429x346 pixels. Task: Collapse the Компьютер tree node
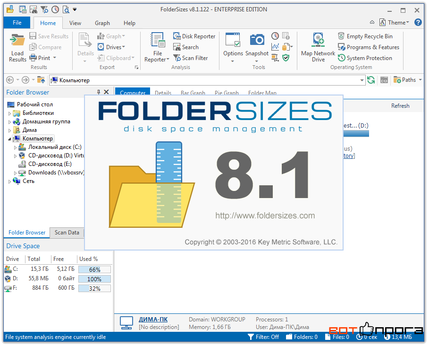(9, 139)
